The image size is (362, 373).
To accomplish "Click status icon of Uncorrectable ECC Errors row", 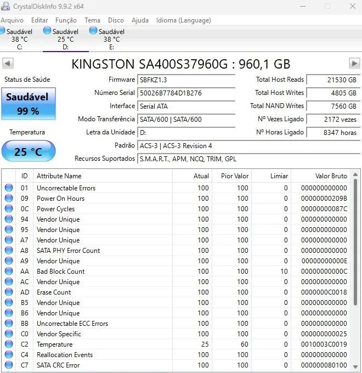I will 9,323.
